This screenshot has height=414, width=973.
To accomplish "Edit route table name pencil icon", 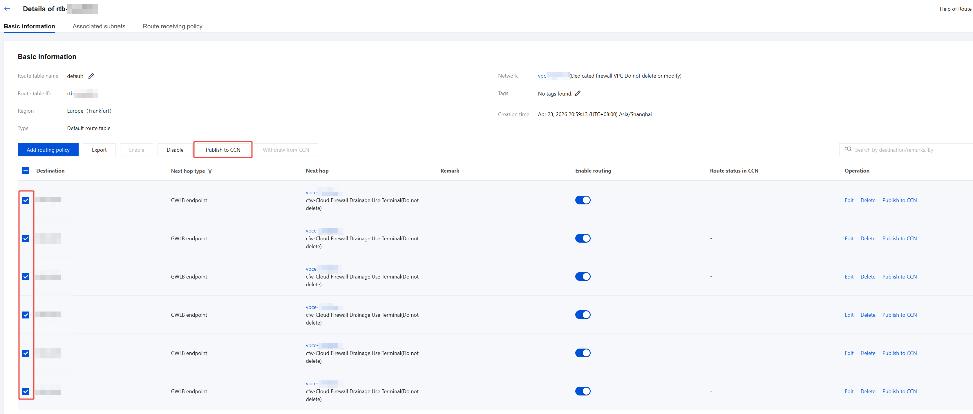I will [91, 76].
